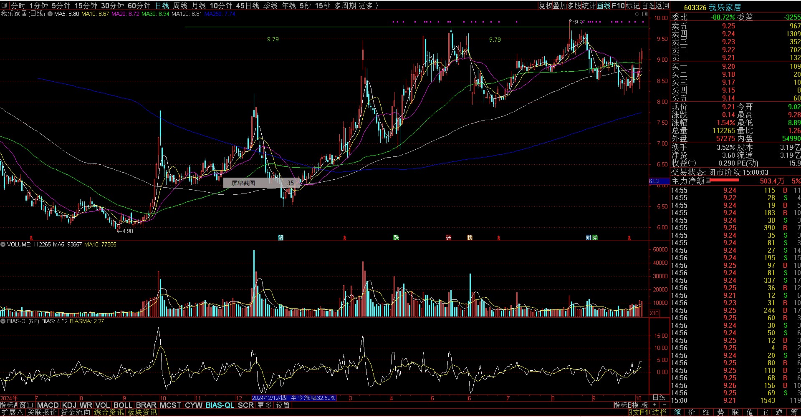This screenshot has height=417, width=801.
Task: Click the 窗口 window option
Action: tap(26, 405)
